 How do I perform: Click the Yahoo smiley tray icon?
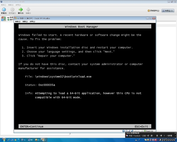148,140
